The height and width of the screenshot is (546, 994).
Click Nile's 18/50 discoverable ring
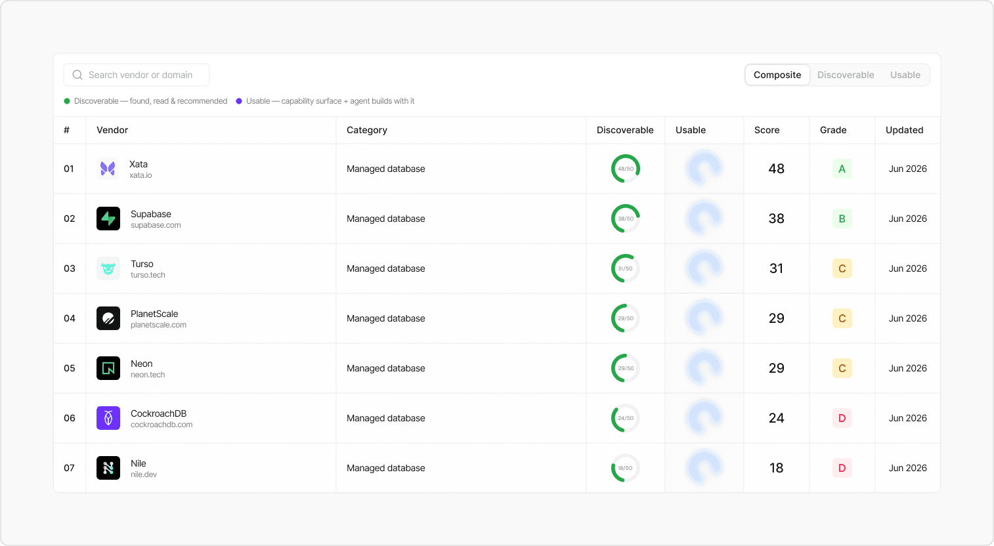tap(626, 468)
